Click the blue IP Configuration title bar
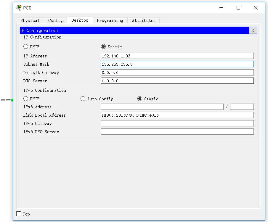This screenshot has width=268, height=222. point(134,30)
